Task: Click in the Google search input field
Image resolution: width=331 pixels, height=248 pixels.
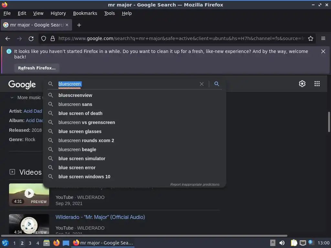Action: point(128,84)
